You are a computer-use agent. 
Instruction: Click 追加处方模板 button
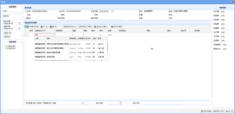coord(100,27)
